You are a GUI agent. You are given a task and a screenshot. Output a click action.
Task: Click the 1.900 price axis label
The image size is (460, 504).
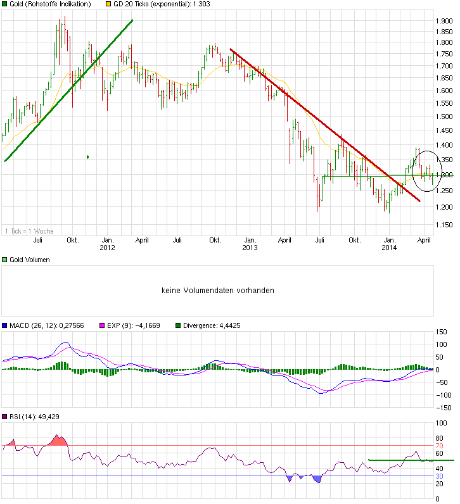click(x=444, y=22)
